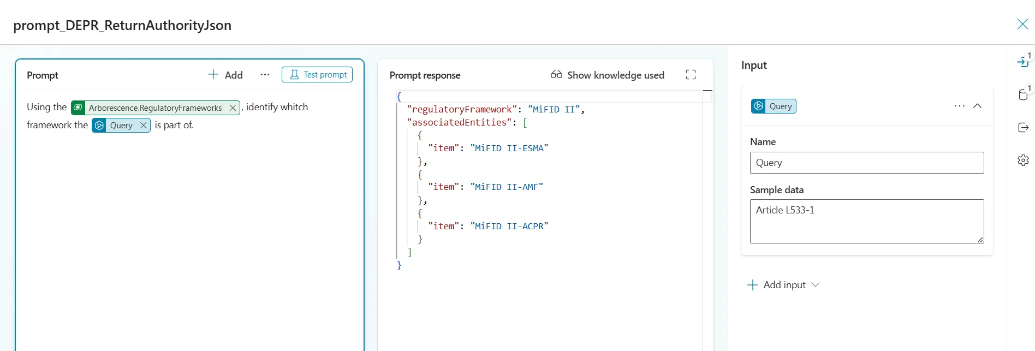1035x351 pixels.
Task: Edit the Name input field
Action: pyautogui.click(x=867, y=163)
